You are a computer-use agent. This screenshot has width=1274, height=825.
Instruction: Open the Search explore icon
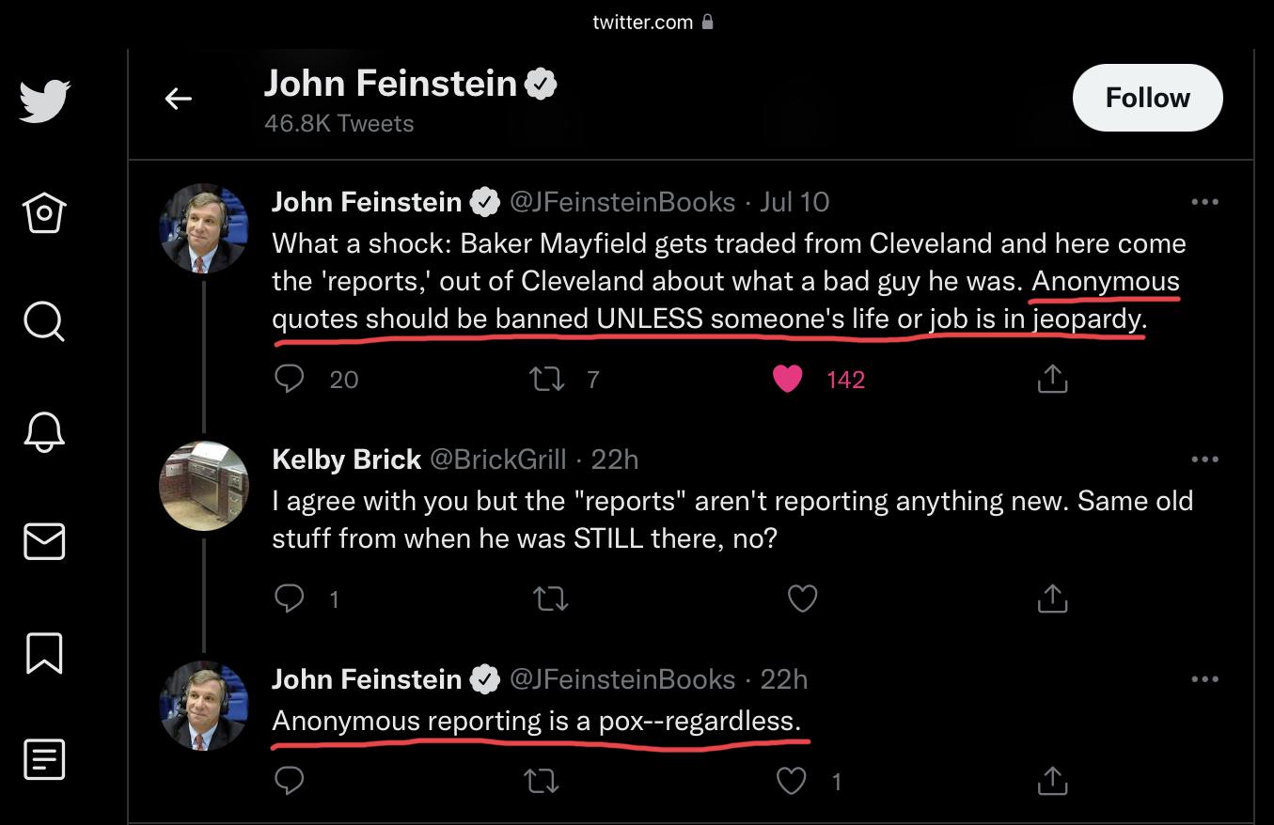(44, 322)
